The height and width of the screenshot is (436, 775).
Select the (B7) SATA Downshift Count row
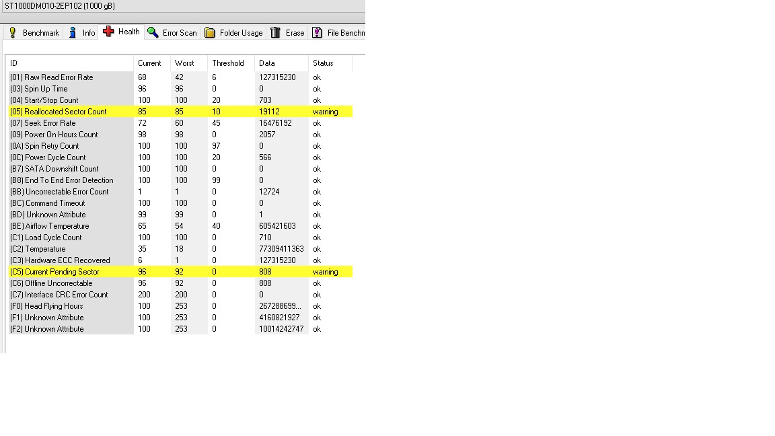click(180, 169)
